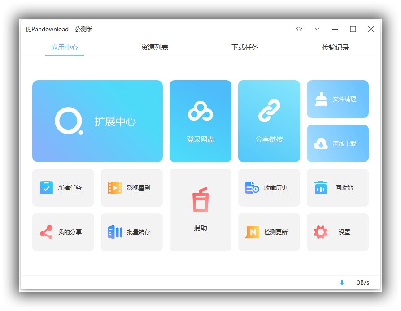Click the 伪Pandownload - 公测版 window title
401x311 pixels.
click(x=59, y=29)
